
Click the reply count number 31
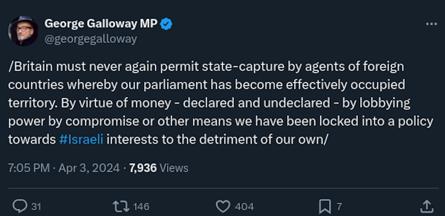point(36,207)
